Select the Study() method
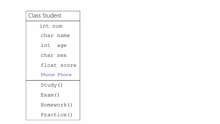The image size is (220, 124). point(52,85)
